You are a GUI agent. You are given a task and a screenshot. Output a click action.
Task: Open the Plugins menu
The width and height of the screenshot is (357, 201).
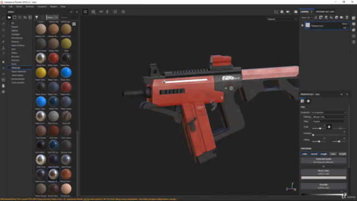tap(54, 7)
